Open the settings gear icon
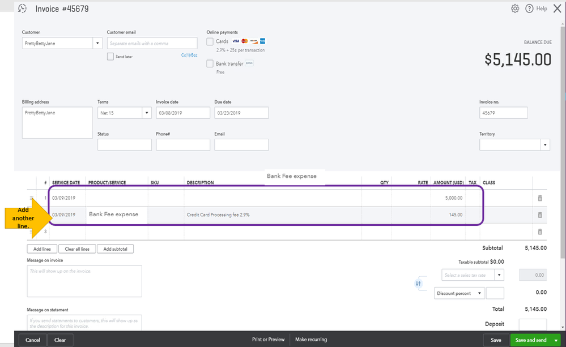 (x=515, y=8)
